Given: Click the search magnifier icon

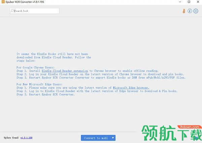Looking at the screenshot, I should click(12, 11).
